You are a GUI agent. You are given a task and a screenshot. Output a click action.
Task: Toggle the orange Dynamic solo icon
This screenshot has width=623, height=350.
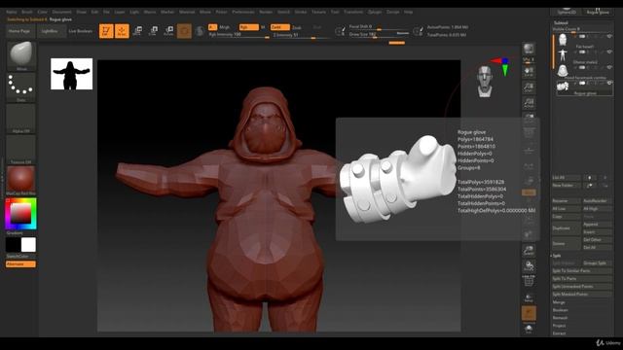(529, 313)
